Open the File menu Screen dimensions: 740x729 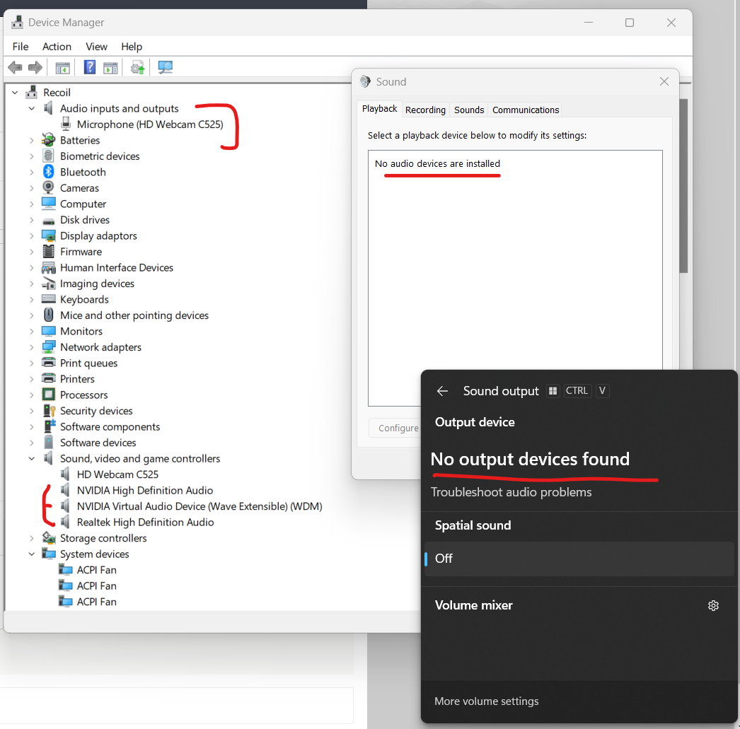click(x=21, y=47)
